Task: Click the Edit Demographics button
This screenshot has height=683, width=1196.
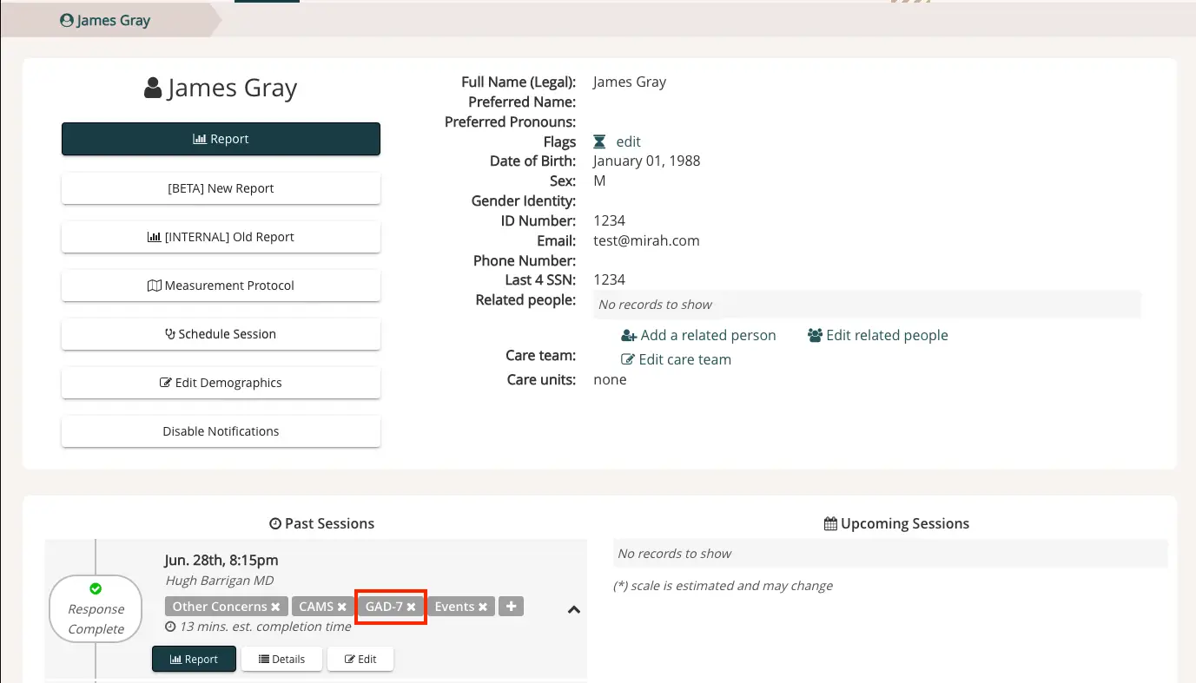Action: tap(221, 382)
